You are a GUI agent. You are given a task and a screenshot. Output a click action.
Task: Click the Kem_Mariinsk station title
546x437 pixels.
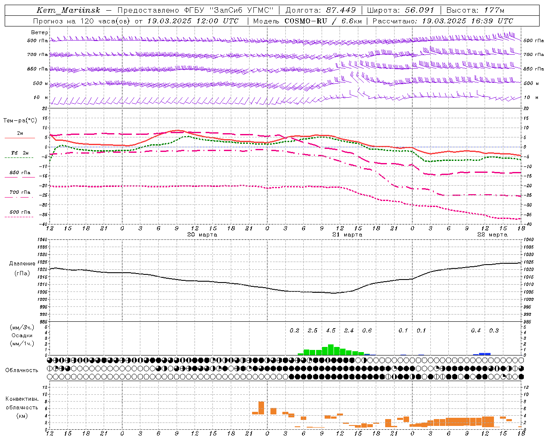(68, 10)
